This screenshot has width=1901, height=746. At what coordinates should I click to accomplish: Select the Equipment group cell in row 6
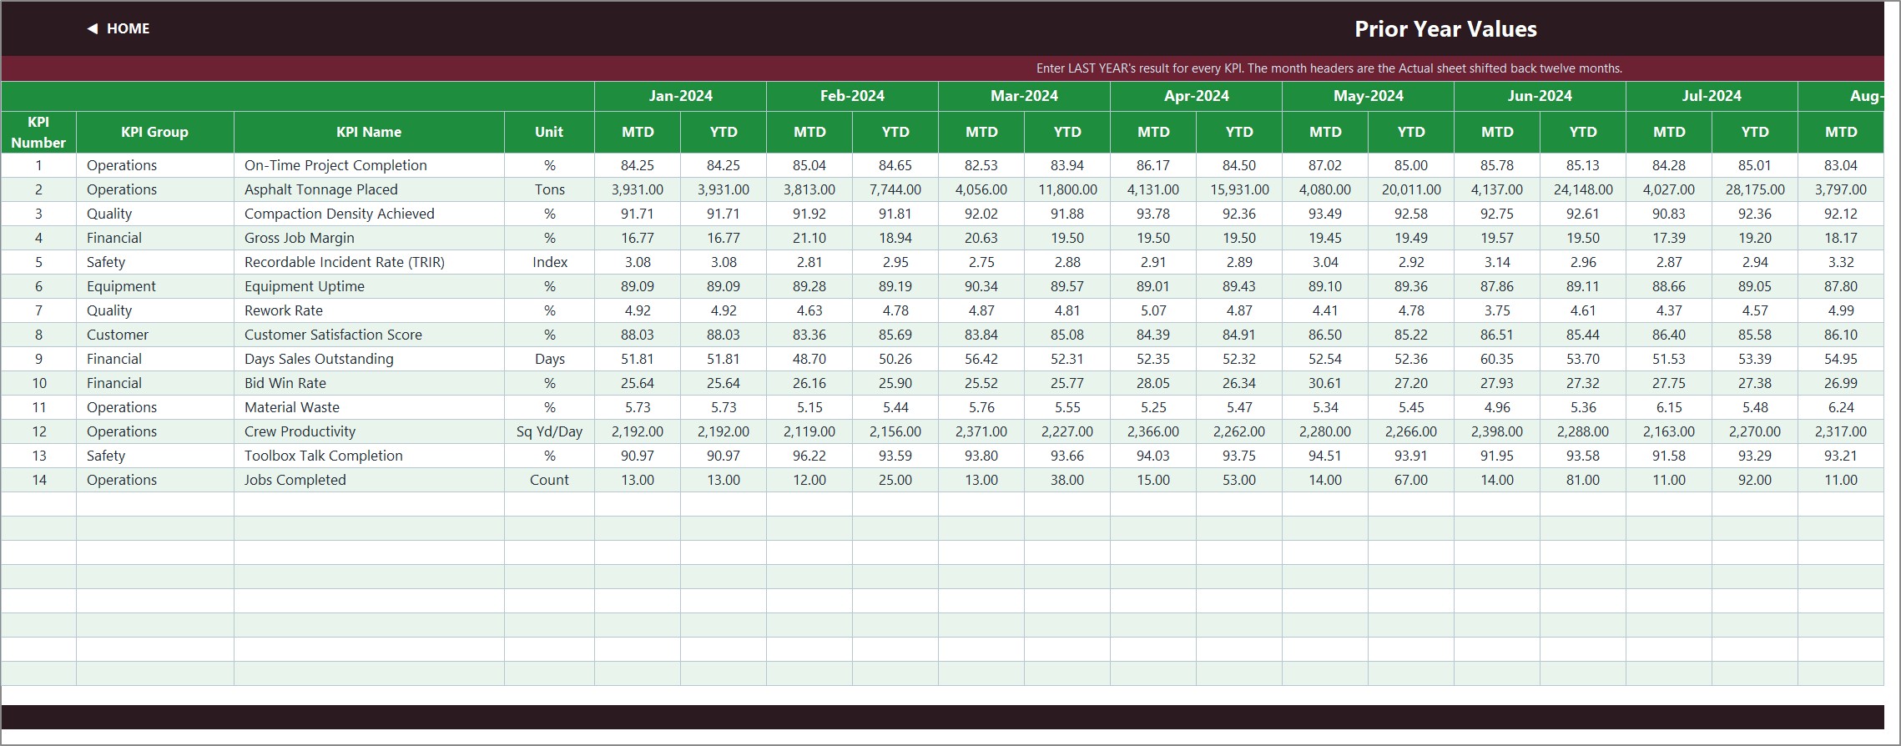pos(154,286)
